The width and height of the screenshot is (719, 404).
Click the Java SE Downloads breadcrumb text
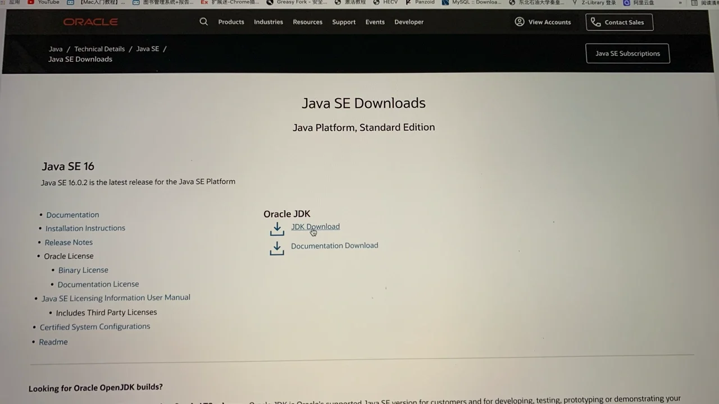[80, 59]
